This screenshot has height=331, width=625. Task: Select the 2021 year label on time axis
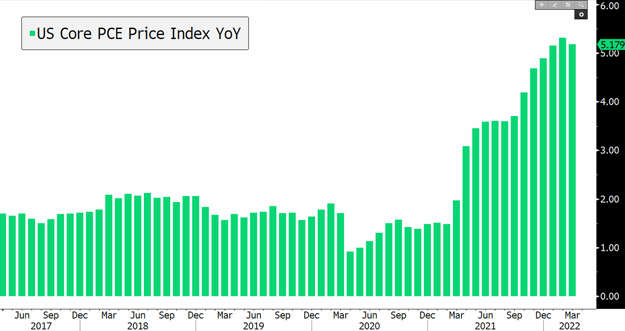(x=485, y=326)
